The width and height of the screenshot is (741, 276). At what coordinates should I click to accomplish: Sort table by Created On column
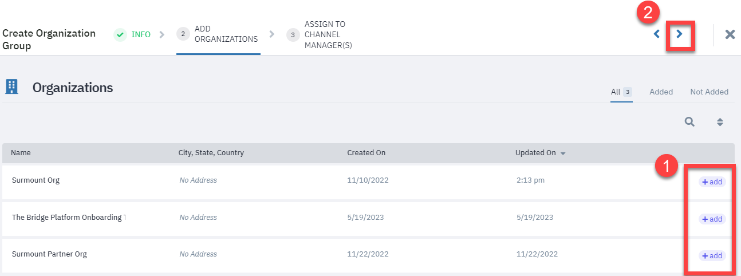pyautogui.click(x=366, y=153)
